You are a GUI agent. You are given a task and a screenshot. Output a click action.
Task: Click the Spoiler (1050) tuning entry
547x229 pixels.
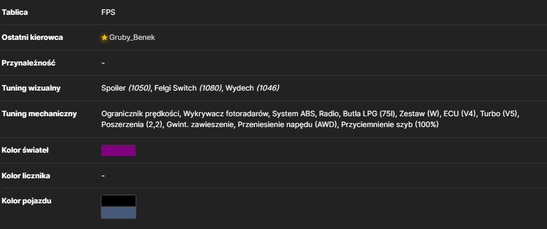126,88
